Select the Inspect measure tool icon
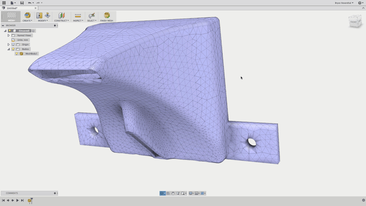Viewport: 366px width, 206px height. [x=78, y=15]
